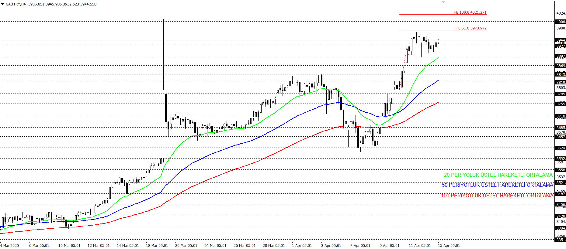Click the 4024 price scale value
The image size is (566, 249).
[x=561, y=13]
